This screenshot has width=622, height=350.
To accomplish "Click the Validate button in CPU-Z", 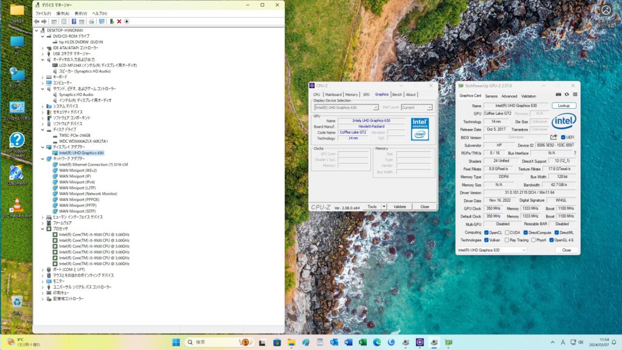I will pos(400,207).
